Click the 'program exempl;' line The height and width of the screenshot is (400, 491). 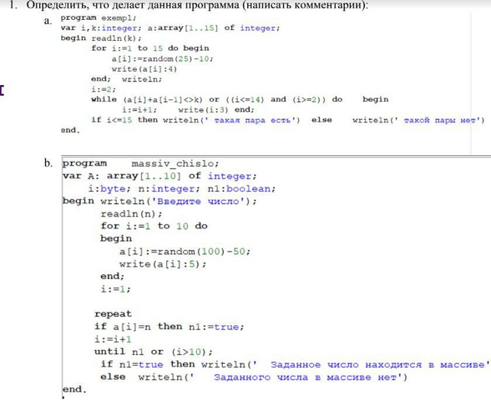tap(99, 17)
